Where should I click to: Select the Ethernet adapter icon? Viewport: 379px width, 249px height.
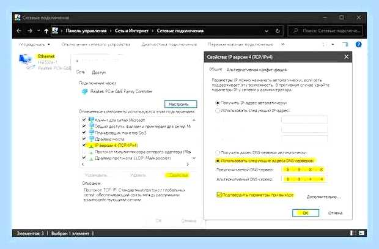pos(26,61)
